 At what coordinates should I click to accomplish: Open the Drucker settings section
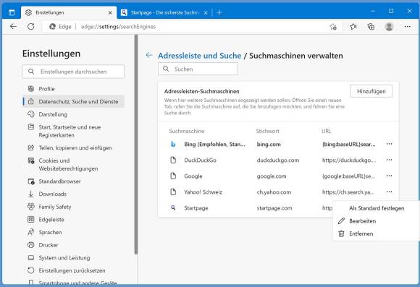click(x=73, y=245)
